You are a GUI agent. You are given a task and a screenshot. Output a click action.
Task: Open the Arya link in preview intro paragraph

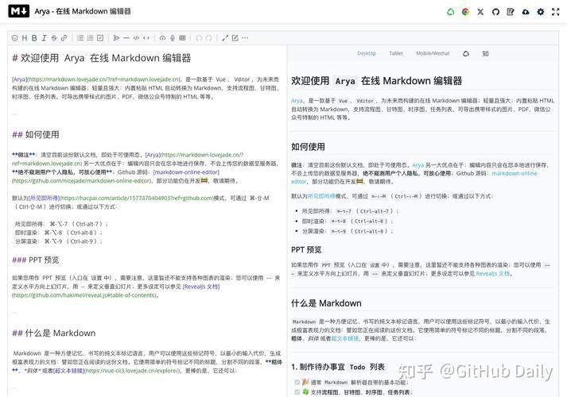tap(297, 101)
